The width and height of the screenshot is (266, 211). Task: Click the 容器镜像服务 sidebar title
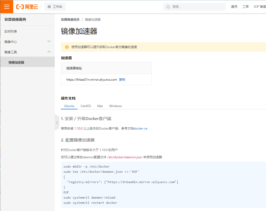click(x=15, y=19)
